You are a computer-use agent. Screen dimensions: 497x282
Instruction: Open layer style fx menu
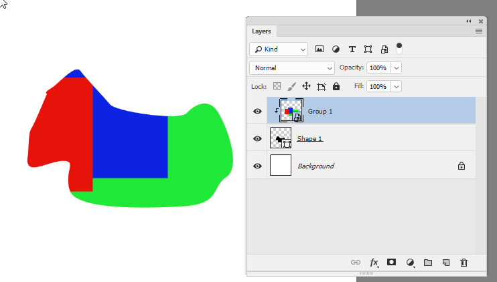(x=374, y=262)
